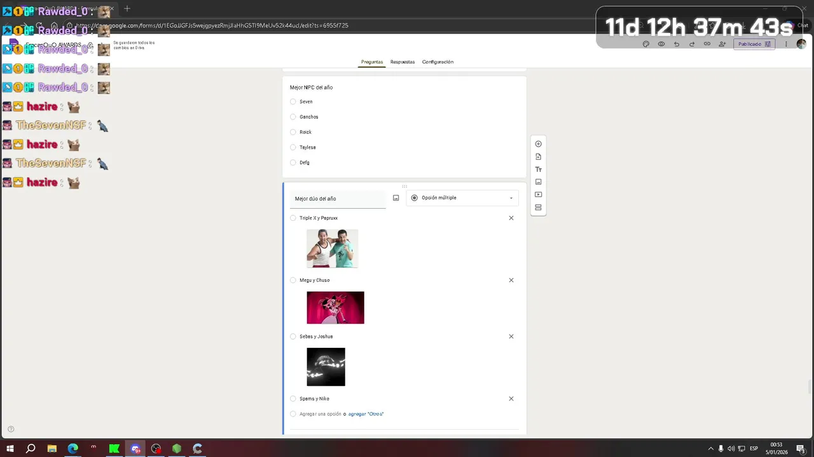Open the theme customization palette icon

(x=646, y=44)
